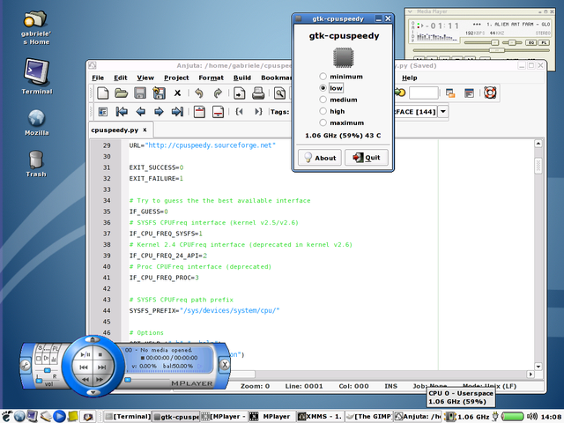
Task: Close MPlayer with its round X button
Action: 225,365
